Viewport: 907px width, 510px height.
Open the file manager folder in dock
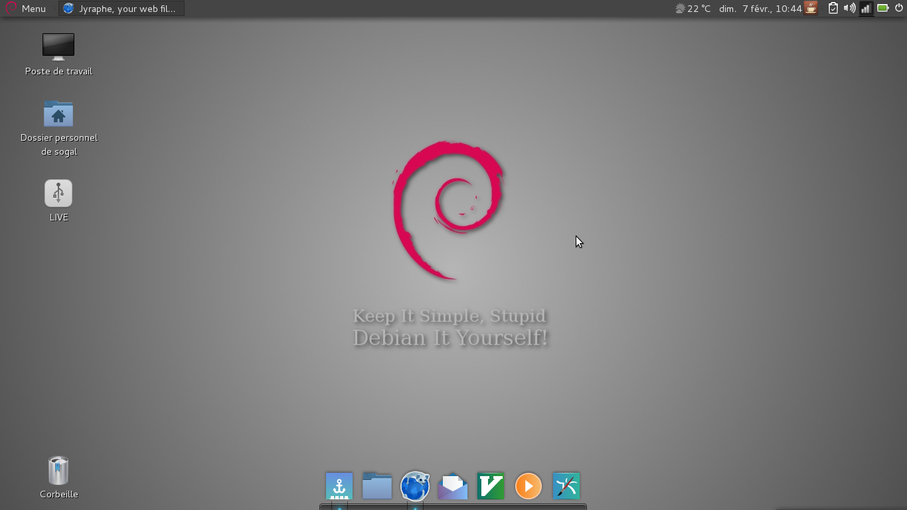click(376, 486)
